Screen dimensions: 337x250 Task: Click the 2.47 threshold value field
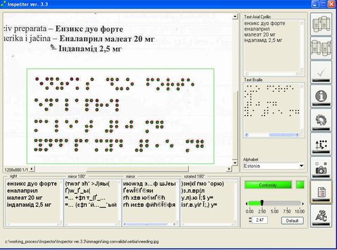[x=260, y=220]
